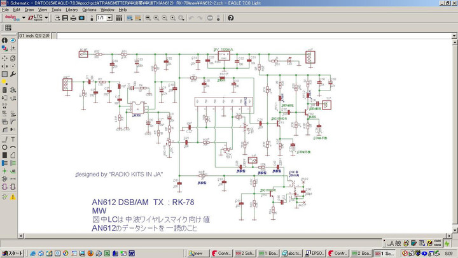Click the design link button

point(11,18)
